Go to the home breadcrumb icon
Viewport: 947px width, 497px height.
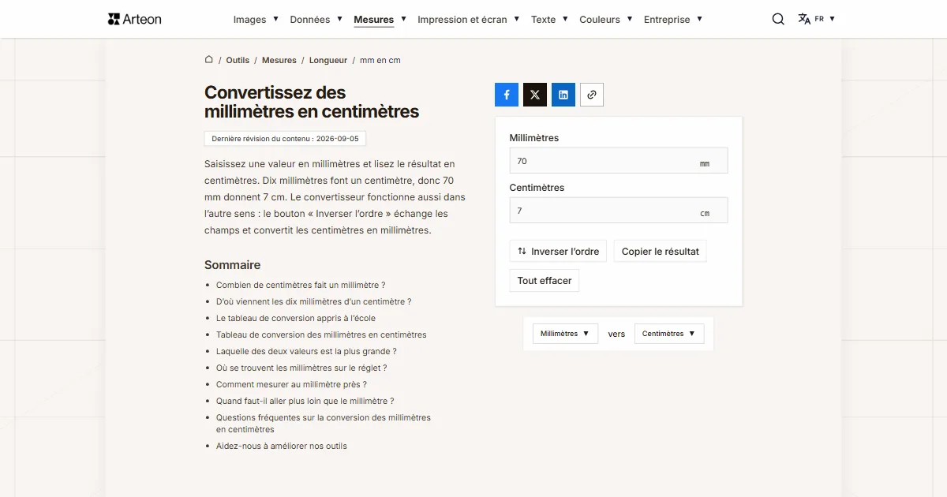point(209,59)
